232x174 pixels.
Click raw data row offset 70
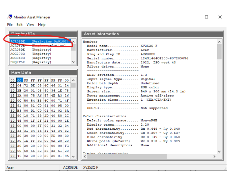pyautogui.click(x=12, y=151)
